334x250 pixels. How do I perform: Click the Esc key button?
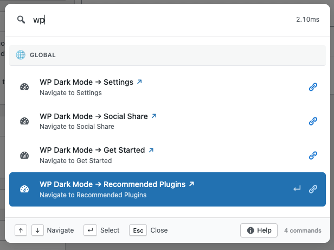(138, 230)
